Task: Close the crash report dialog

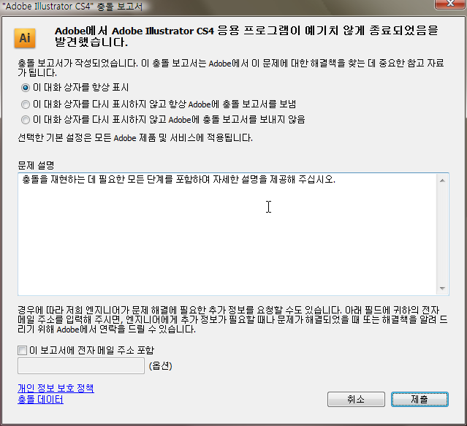Action: 450,4
